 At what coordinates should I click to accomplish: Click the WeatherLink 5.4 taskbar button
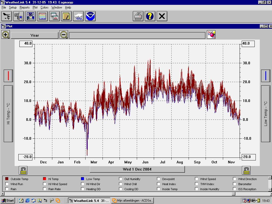tap(89, 201)
